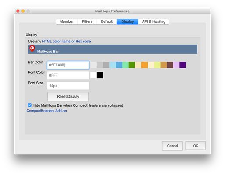Screen dimensions: 225x175
Task: Go to the API & Hosting tab
Action: click(x=154, y=21)
